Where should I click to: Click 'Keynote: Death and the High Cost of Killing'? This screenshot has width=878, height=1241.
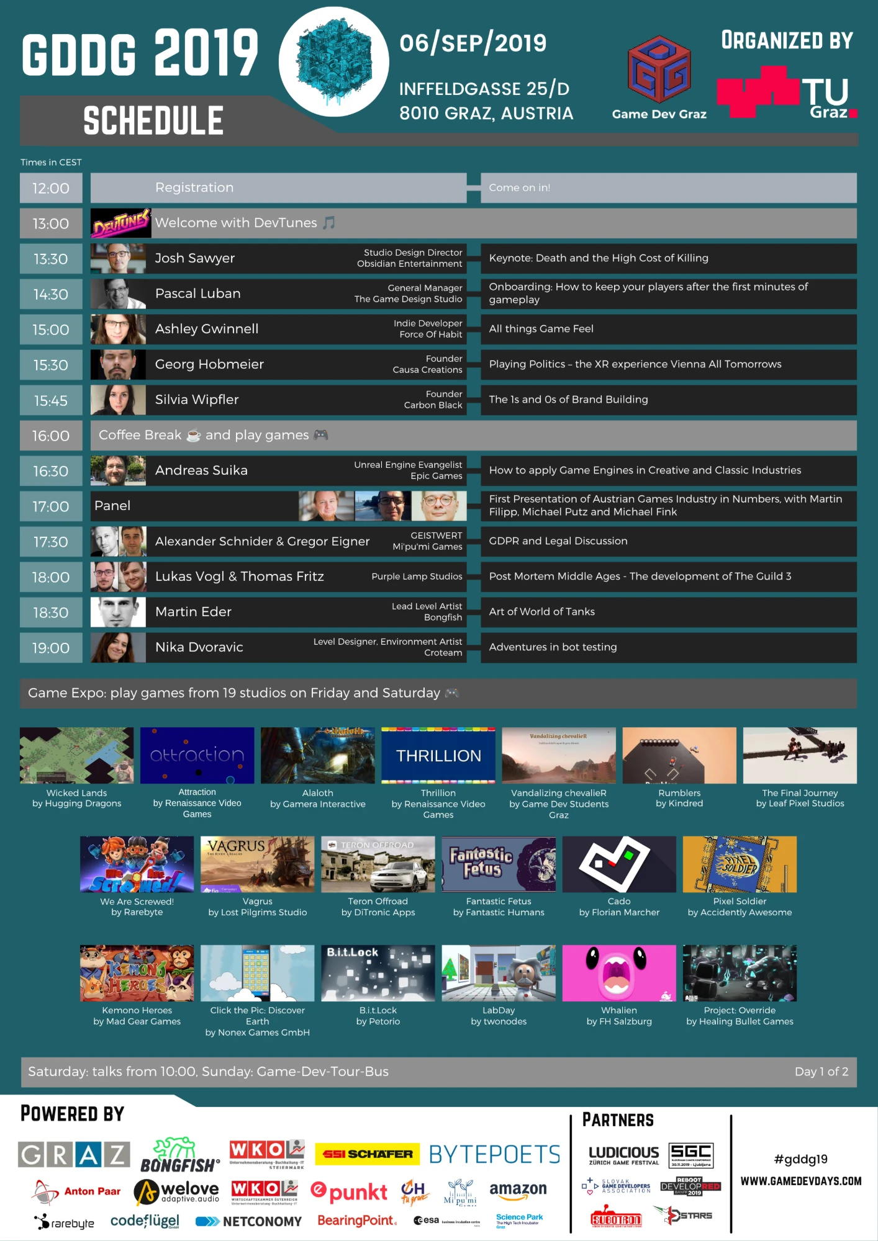pyautogui.click(x=599, y=258)
